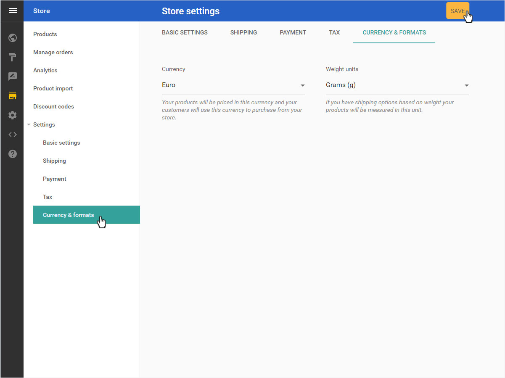Collapse the Settings tree arrow
The width and height of the screenshot is (505, 378).
[x=29, y=124]
